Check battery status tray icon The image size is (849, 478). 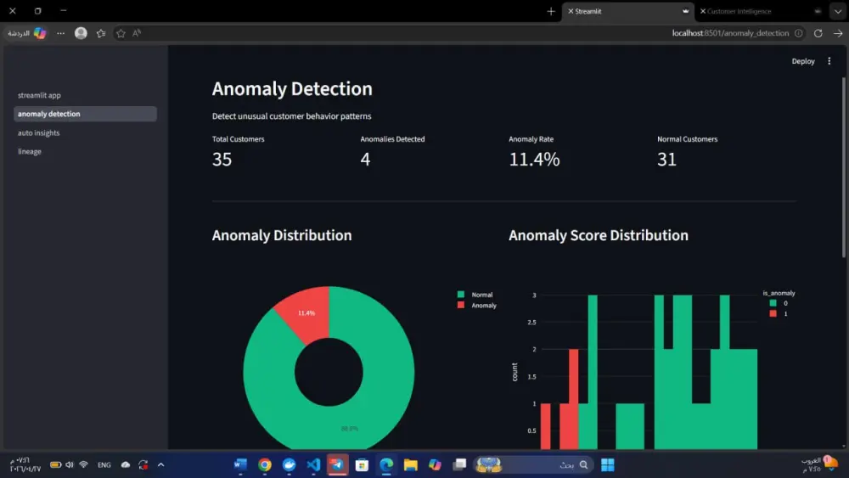click(x=55, y=465)
